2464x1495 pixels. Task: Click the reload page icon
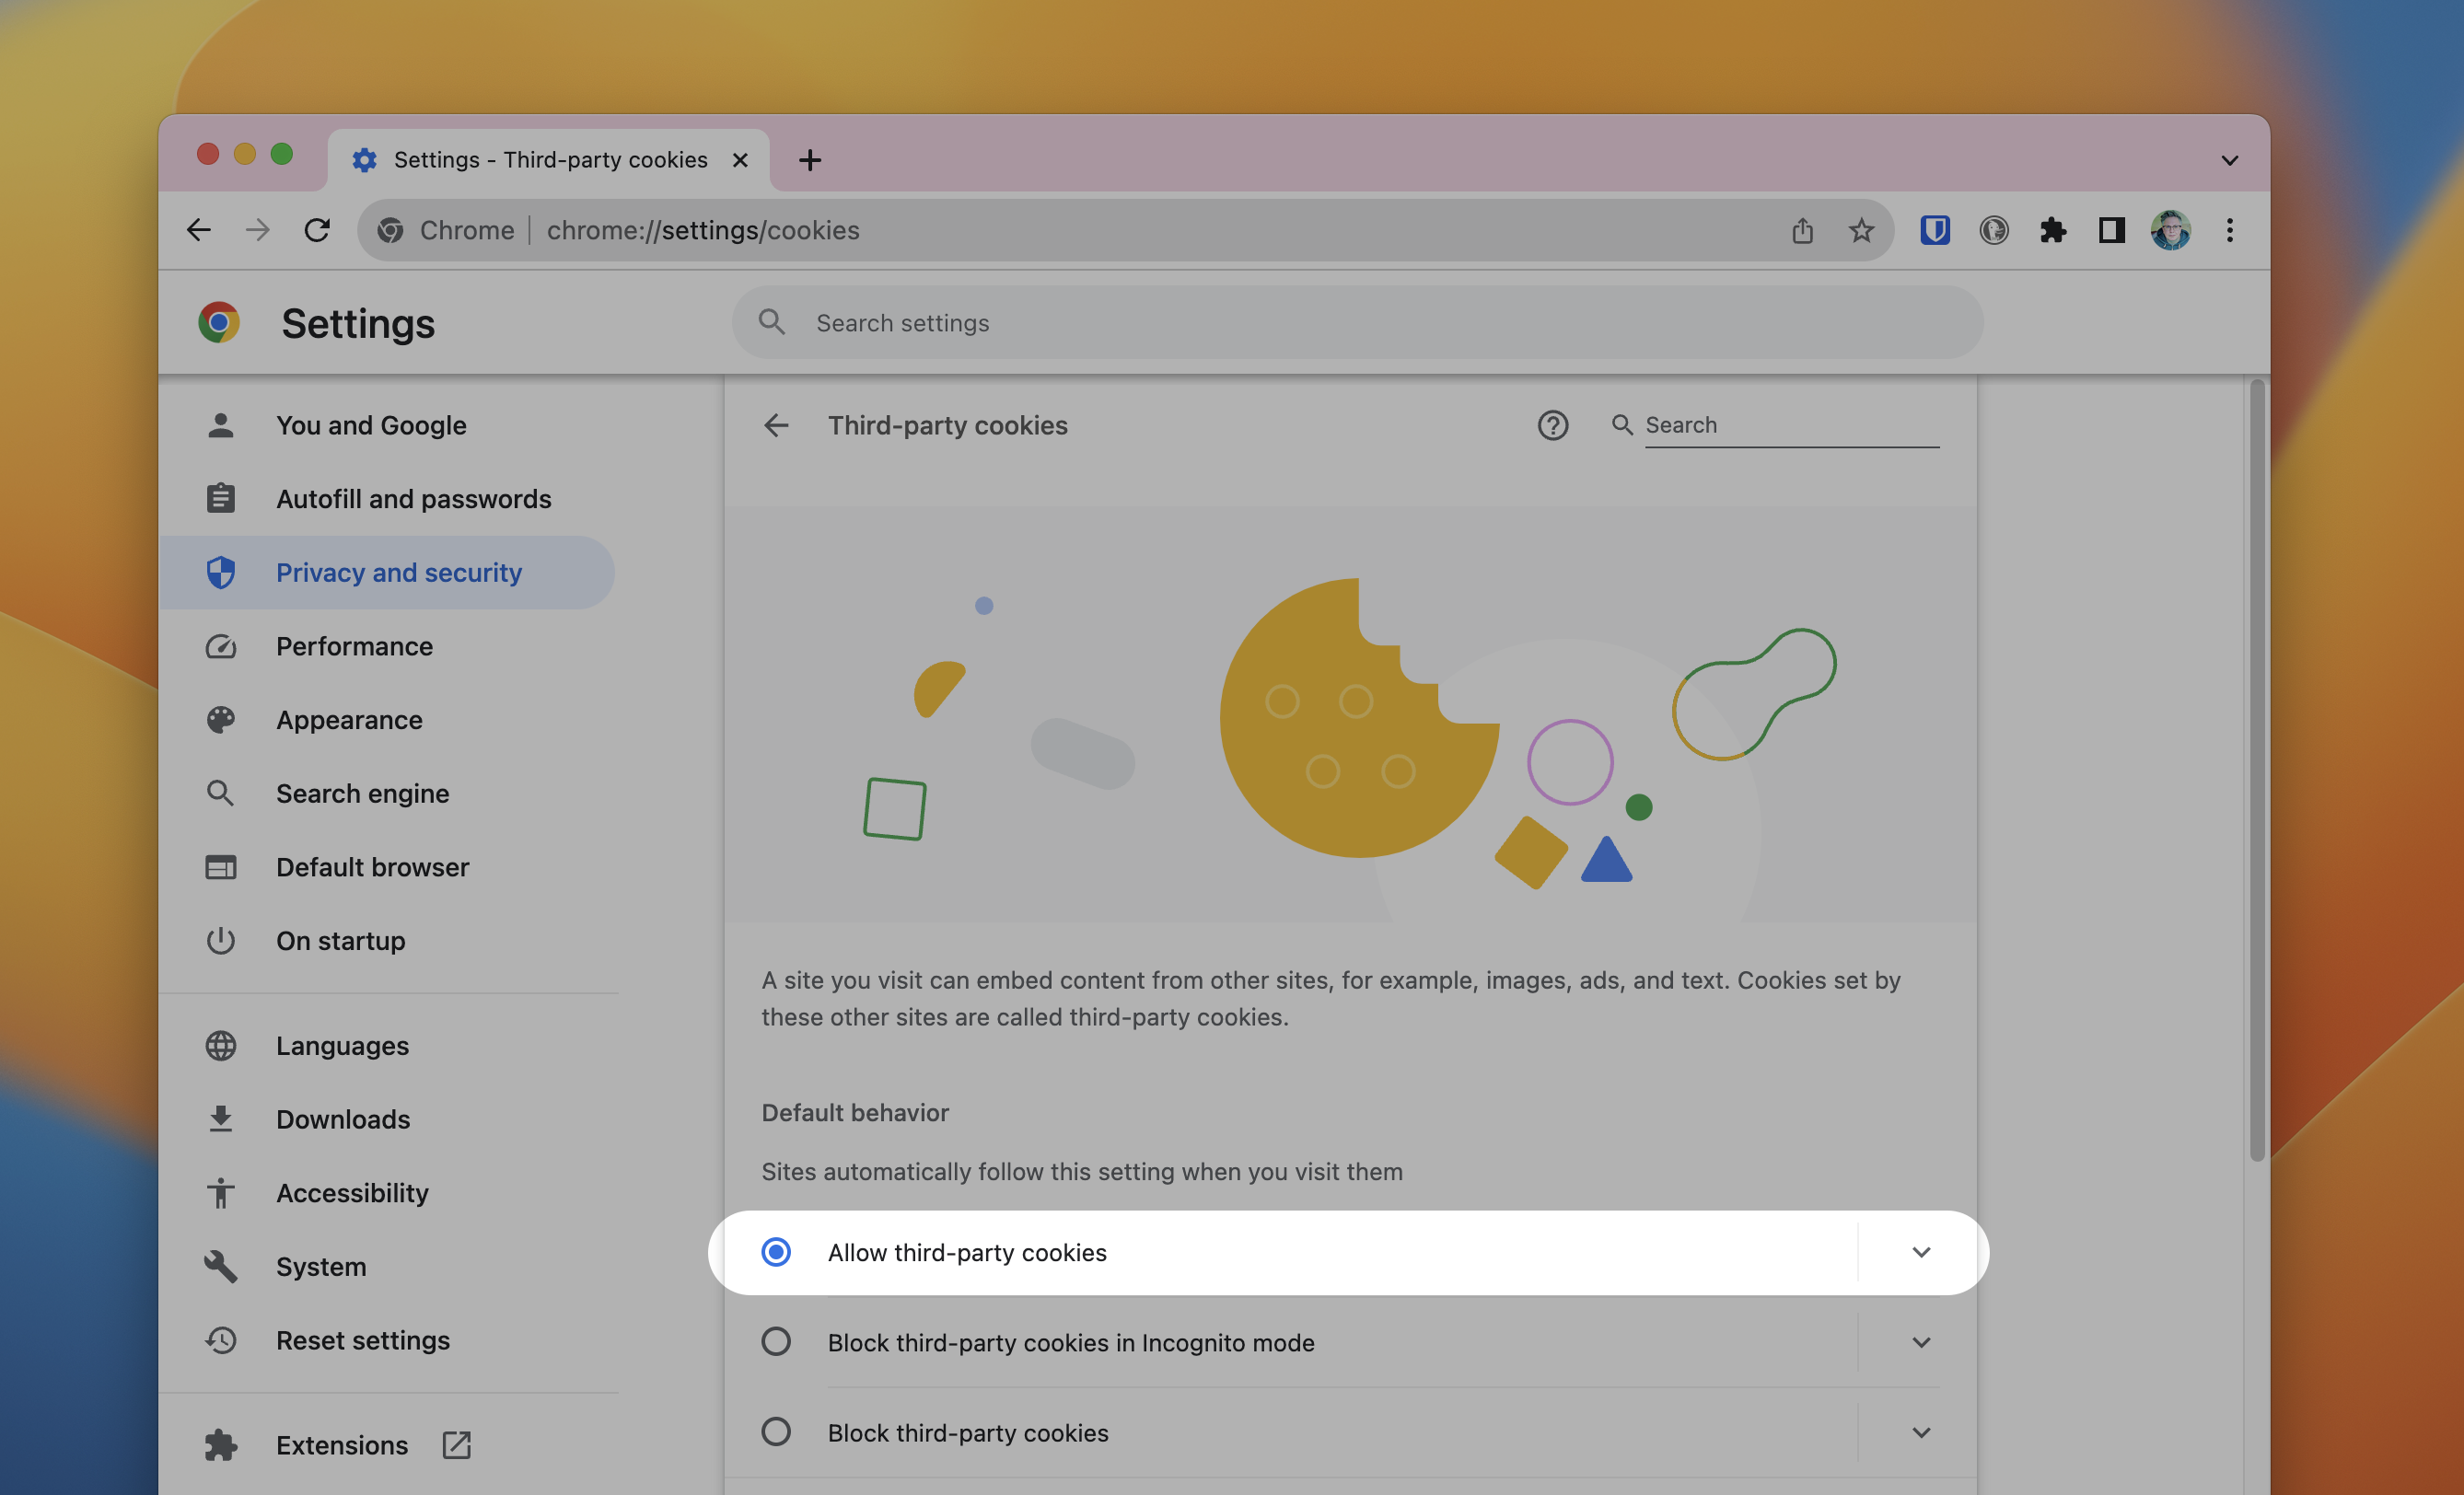(318, 230)
